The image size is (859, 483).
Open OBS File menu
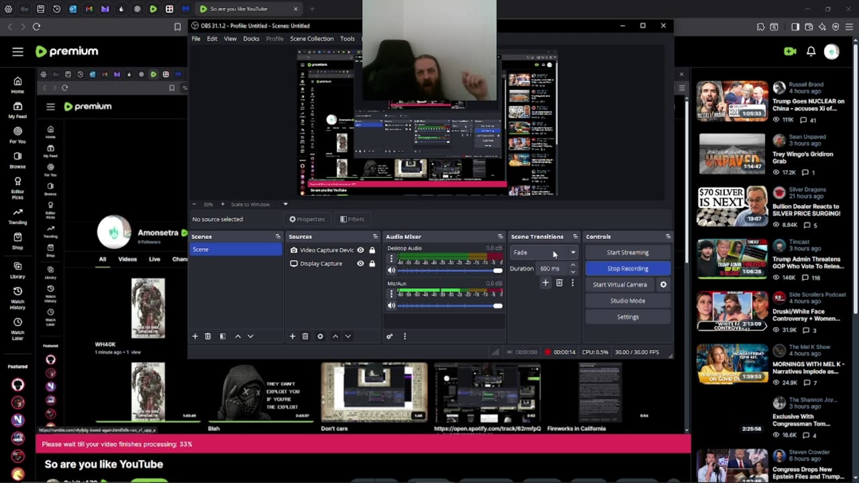point(196,39)
